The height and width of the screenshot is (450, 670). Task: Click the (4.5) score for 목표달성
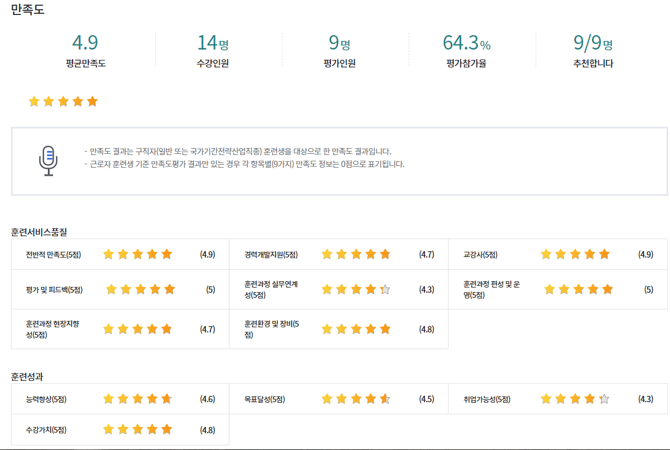427,399
